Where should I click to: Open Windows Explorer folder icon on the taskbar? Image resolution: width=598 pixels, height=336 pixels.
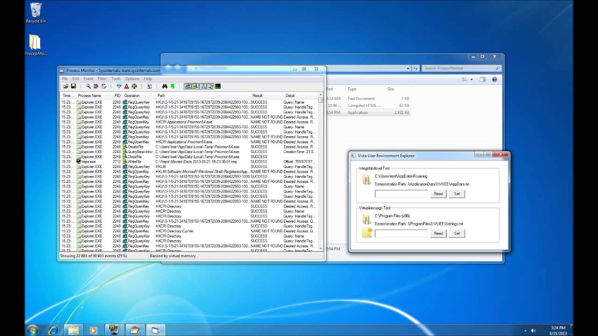[73, 330]
